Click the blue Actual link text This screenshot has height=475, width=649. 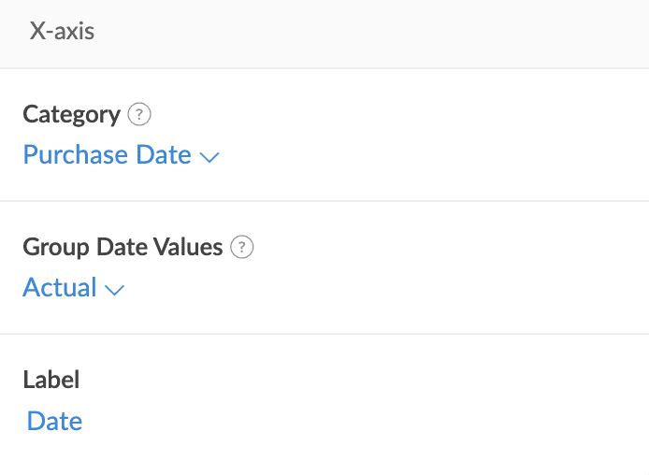click(x=60, y=288)
